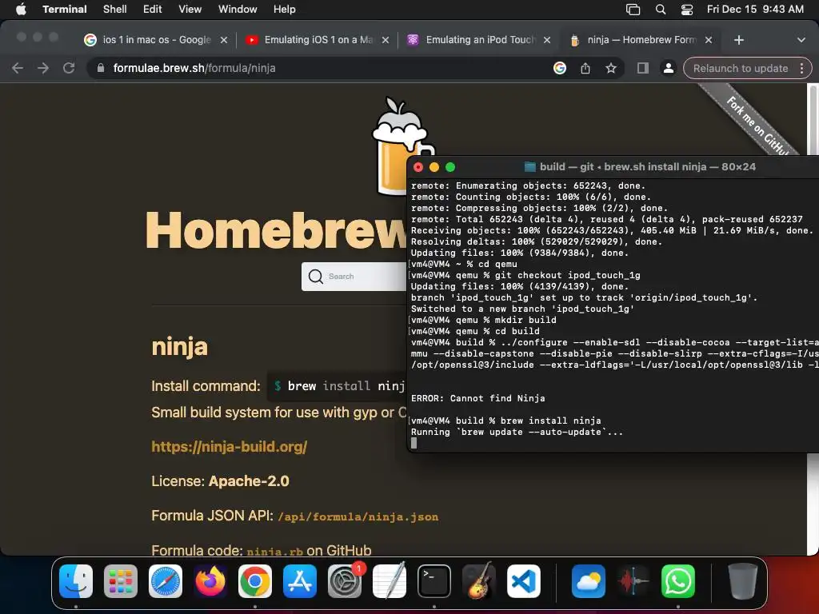Open the https://ninja-build.org/ link
This screenshot has width=819, height=614.
click(229, 447)
